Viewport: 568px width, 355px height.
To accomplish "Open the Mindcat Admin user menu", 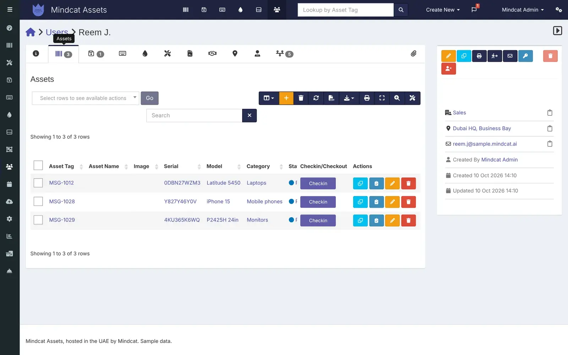I will (x=523, y=10).
